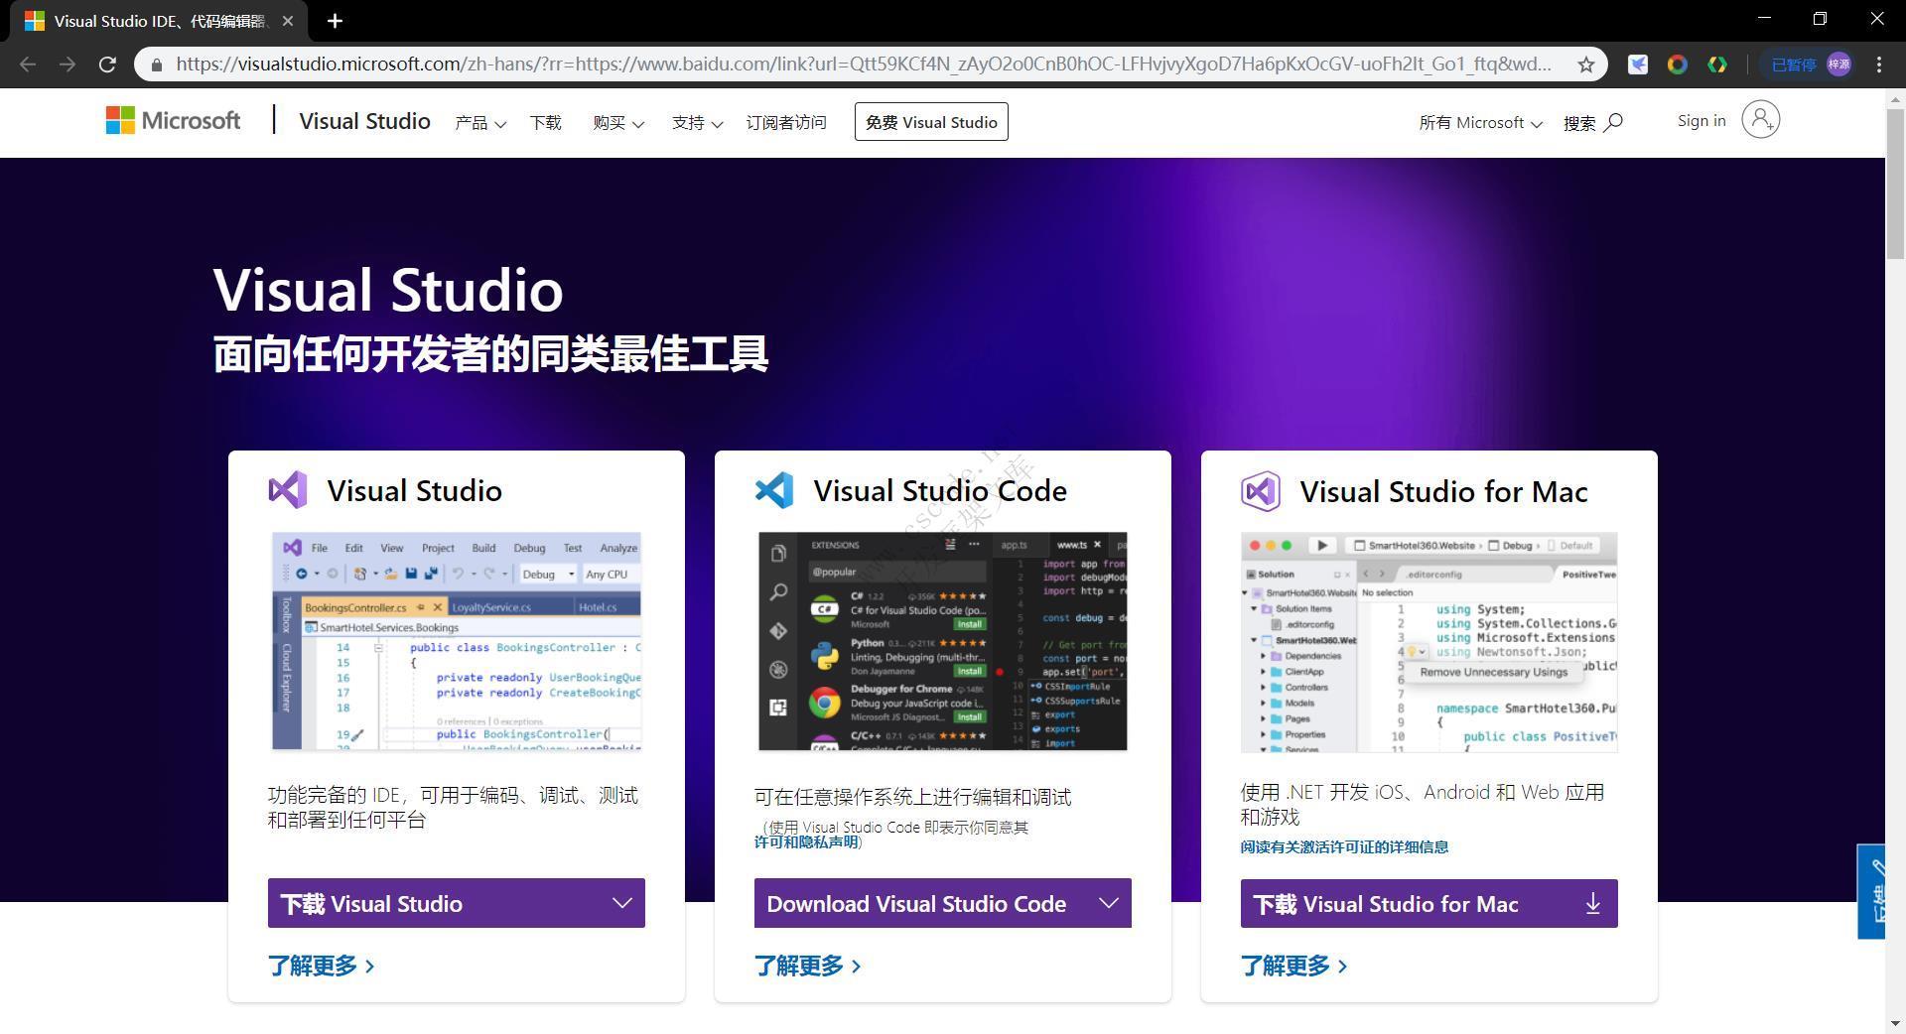Open the search magnifier icon in the navbar
Screen dimensions: 1906x1034
pos(1614,122)
